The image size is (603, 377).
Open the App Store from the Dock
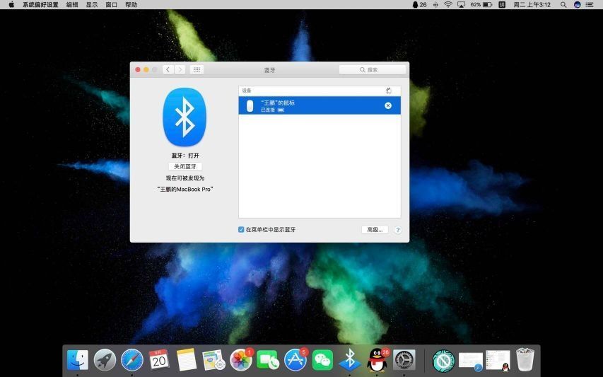295,360
